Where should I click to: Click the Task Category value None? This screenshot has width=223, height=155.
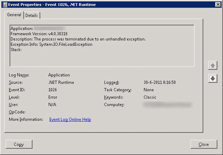[x=149, y=90]
